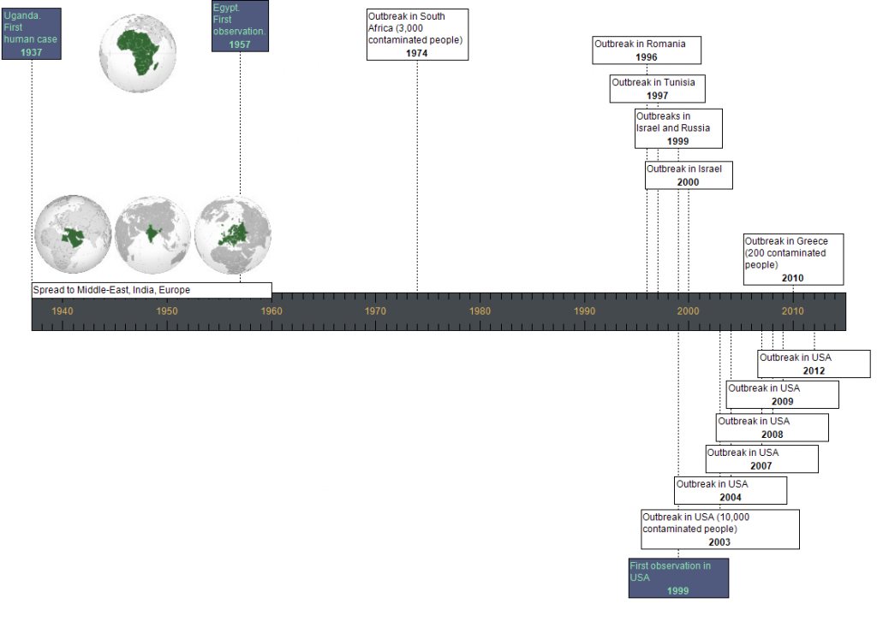The width and height of the screenshot is (877, 621).
Task: Click the Spread to Middle-East, India, Europe label
Action: click(152, 290)
